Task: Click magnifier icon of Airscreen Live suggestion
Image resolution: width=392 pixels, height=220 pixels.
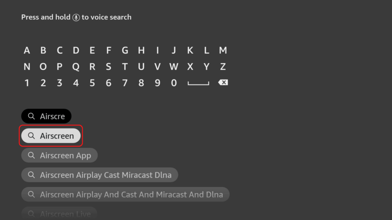Action: [31, 214]
